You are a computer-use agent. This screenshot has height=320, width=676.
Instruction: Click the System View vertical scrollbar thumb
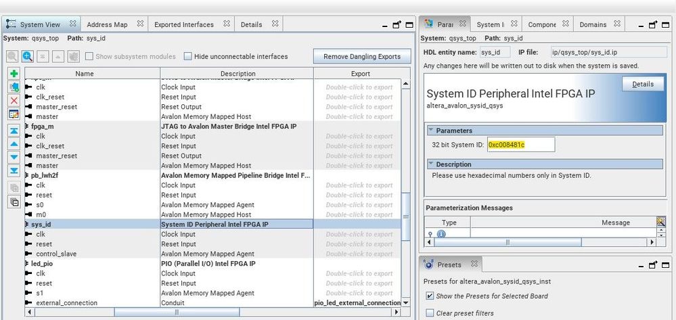[406, 216]
